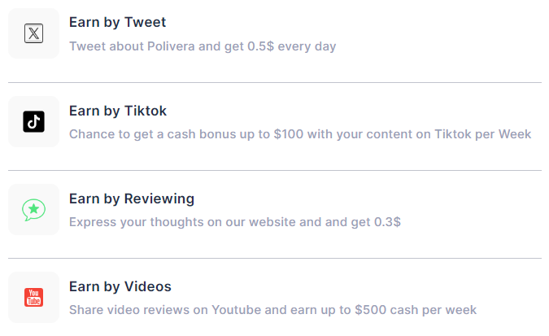Viewport: 549px width, 336px height.
Task: Click the green star review bubble icon
Action: 33,210
